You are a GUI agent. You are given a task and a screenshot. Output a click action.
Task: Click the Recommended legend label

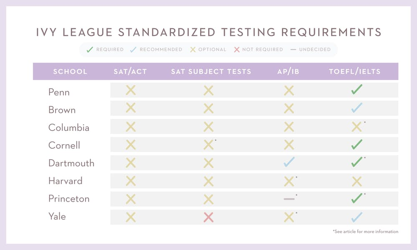click(161, 50)
